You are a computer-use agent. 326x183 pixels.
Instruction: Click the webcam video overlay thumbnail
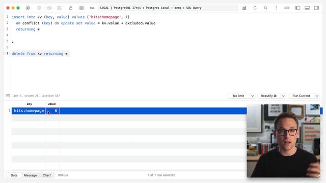click(283, 141)
